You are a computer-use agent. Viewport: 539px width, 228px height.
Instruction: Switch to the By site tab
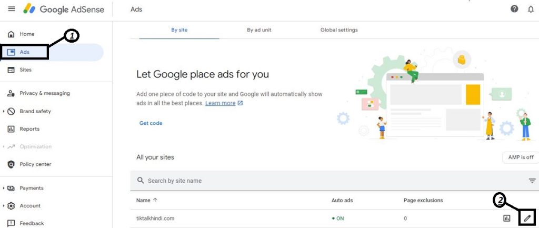click(x=179, y=30)
